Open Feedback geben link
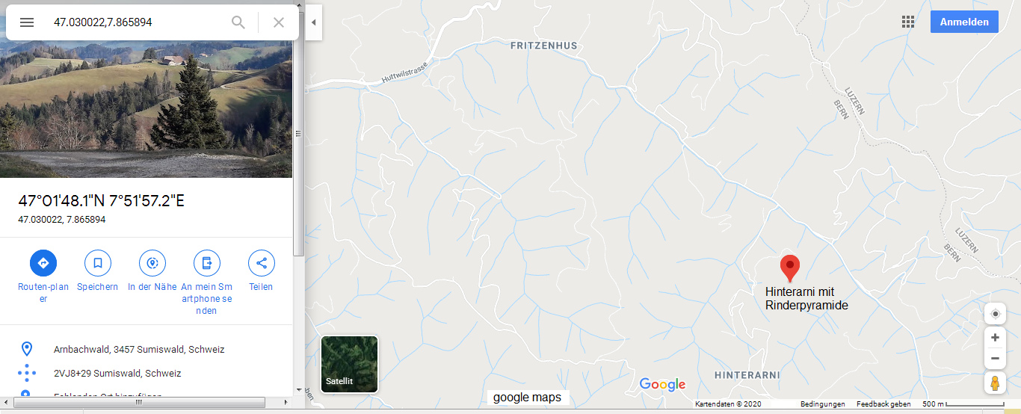Viewport: 1021px width, 414px height. [883, 404]
